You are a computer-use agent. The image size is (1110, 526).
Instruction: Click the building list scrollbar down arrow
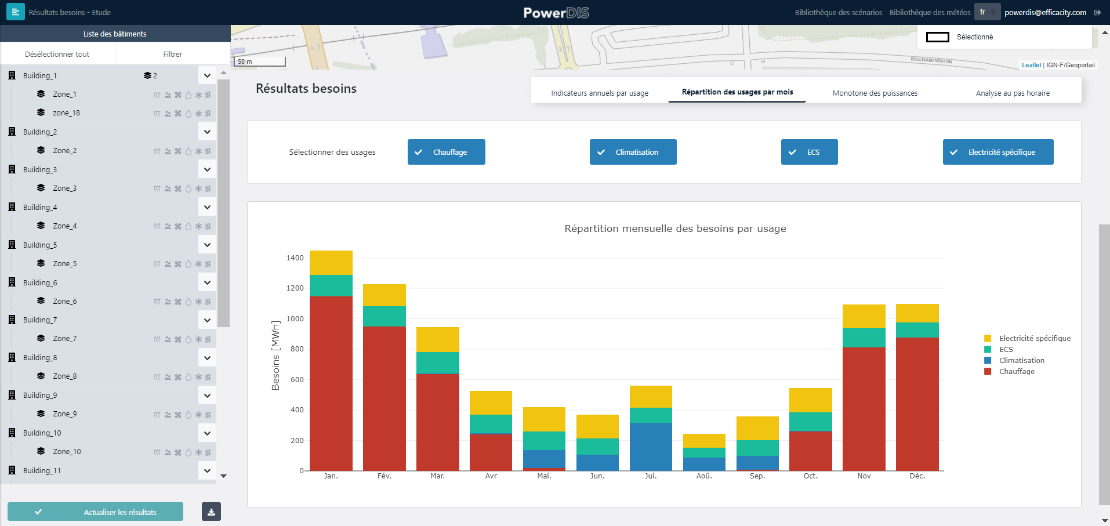223,476
